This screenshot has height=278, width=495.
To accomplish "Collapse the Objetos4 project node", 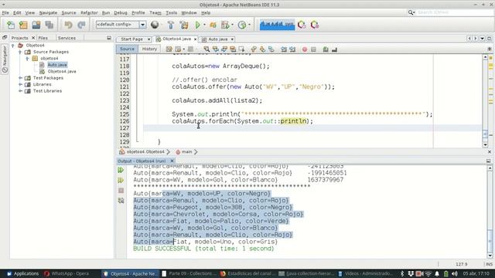I will (x=13, y=46).
